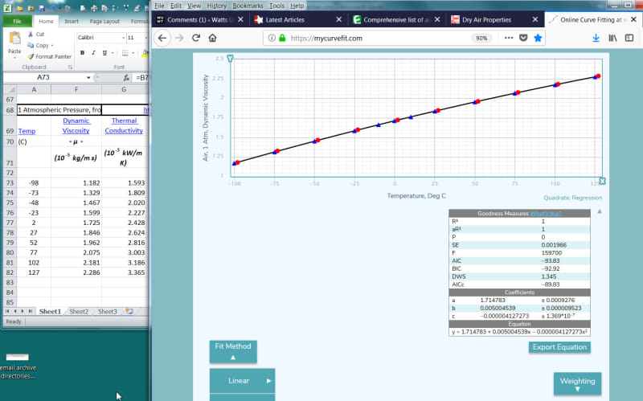Click the Paste icon in Excel
643x401 pixels.
pos(14,39)
